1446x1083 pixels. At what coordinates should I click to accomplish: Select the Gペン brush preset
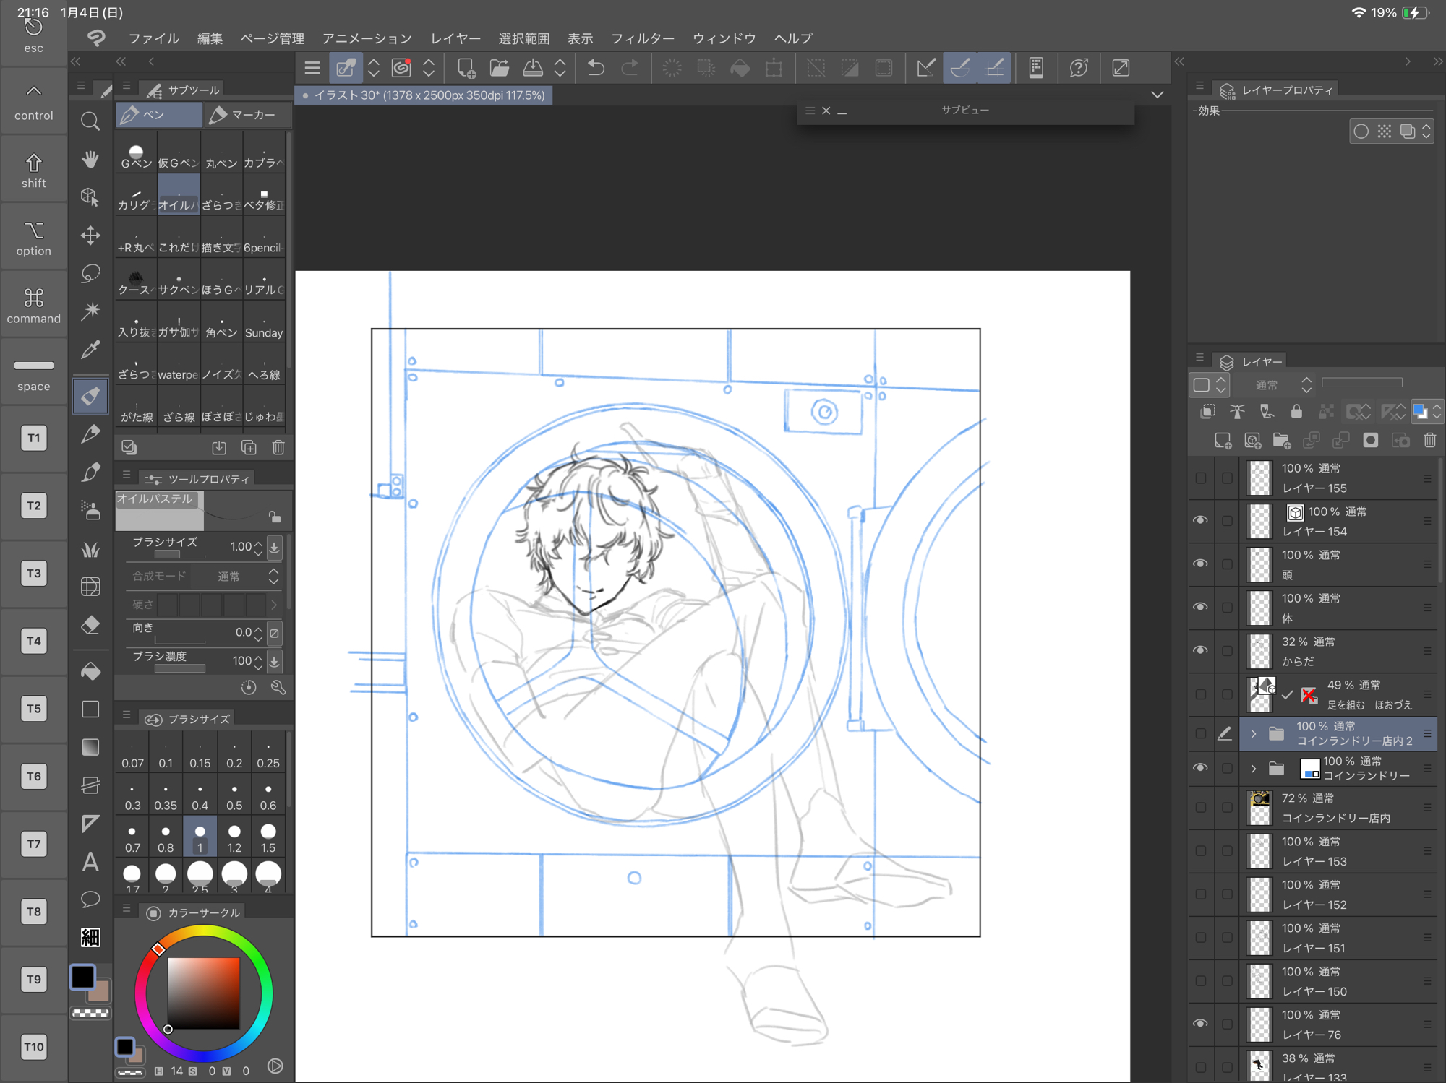coord(136,157)
